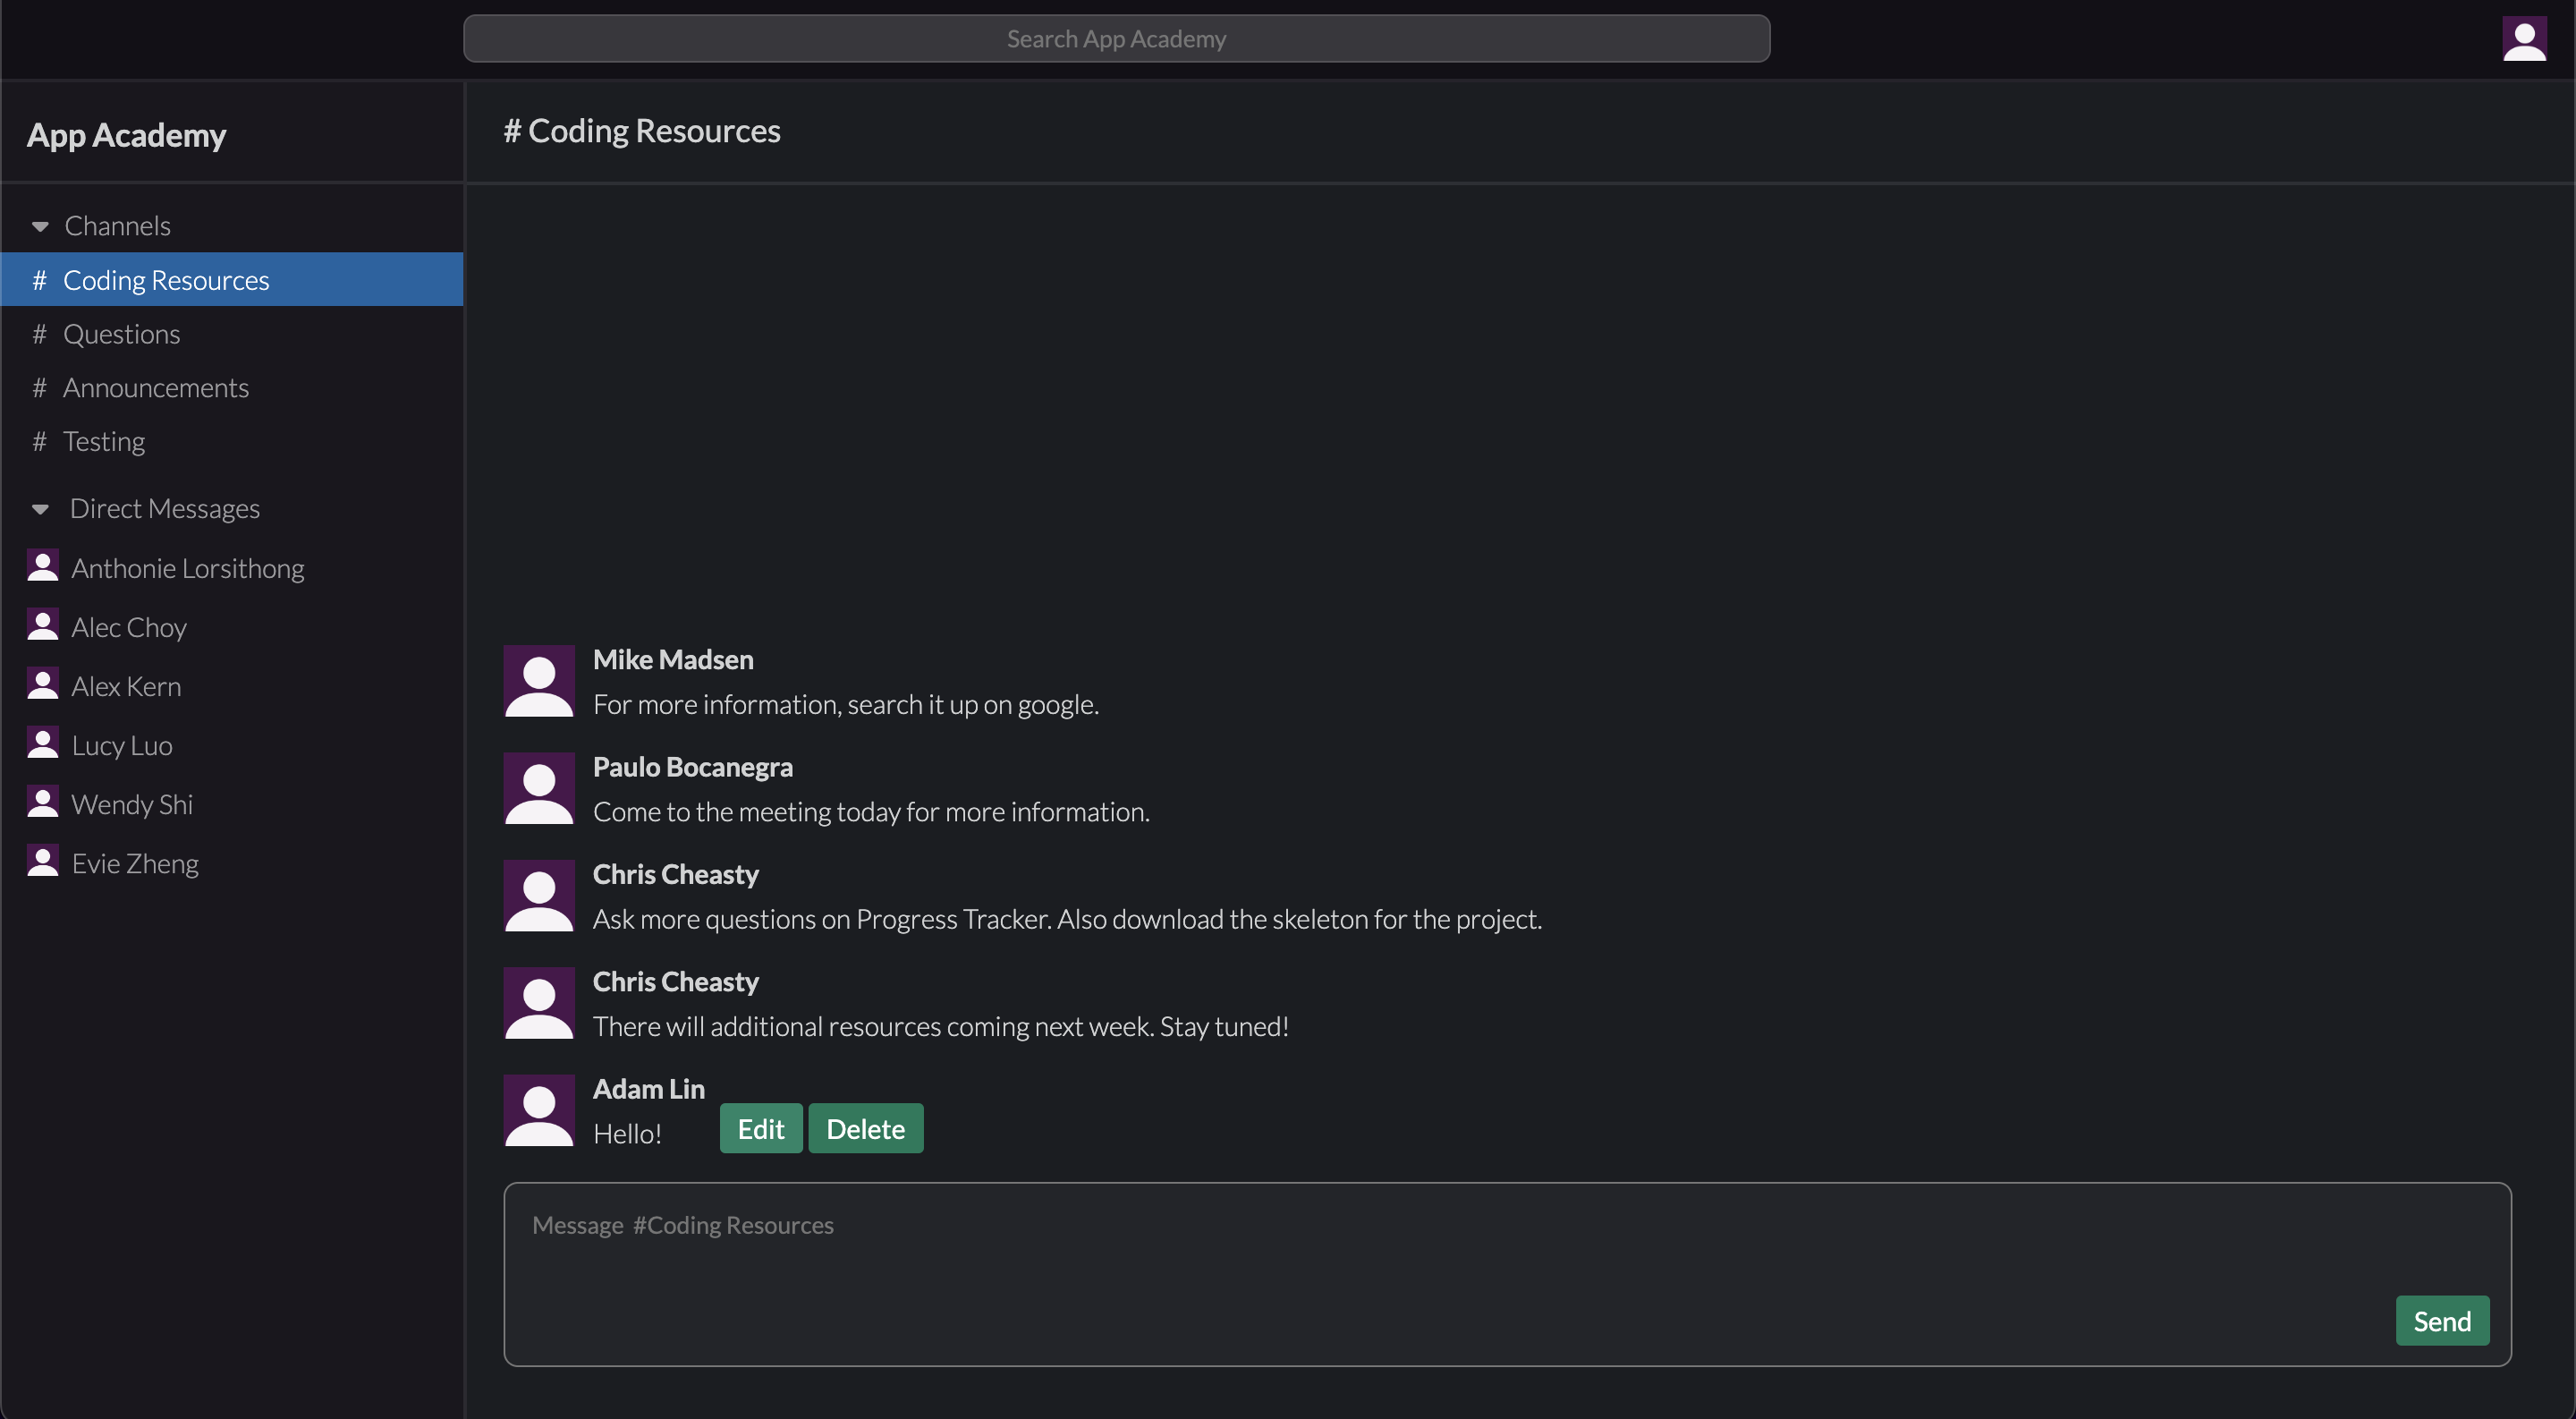This screenshot has width=2576, height=1419.
Task: Select the Testing channel
Action: coord(103,441)
